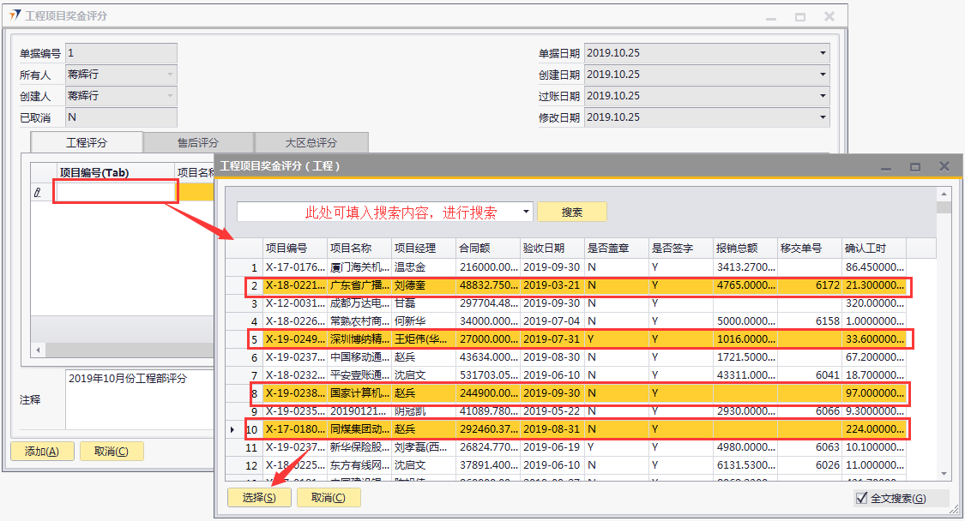The width and height of the screenshot is (965, 521).
Task: Click the pencil edit indicator in the grid row
Action: 37,193
